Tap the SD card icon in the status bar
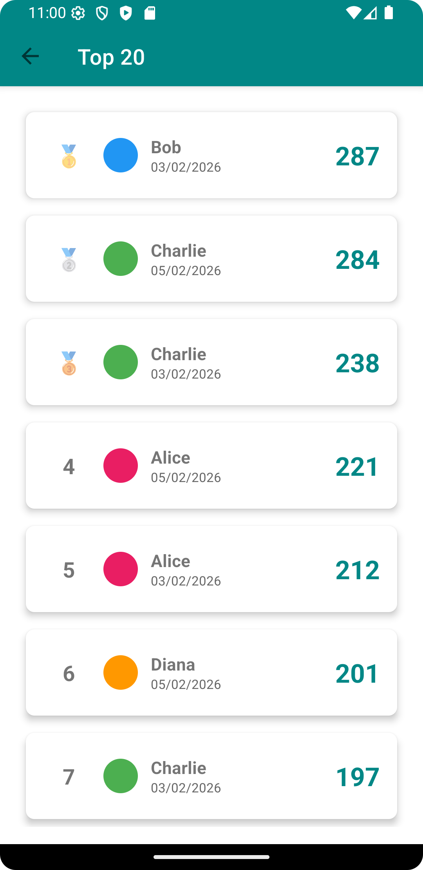Screen dimensions: 423x870 click(x=150, y=13)
